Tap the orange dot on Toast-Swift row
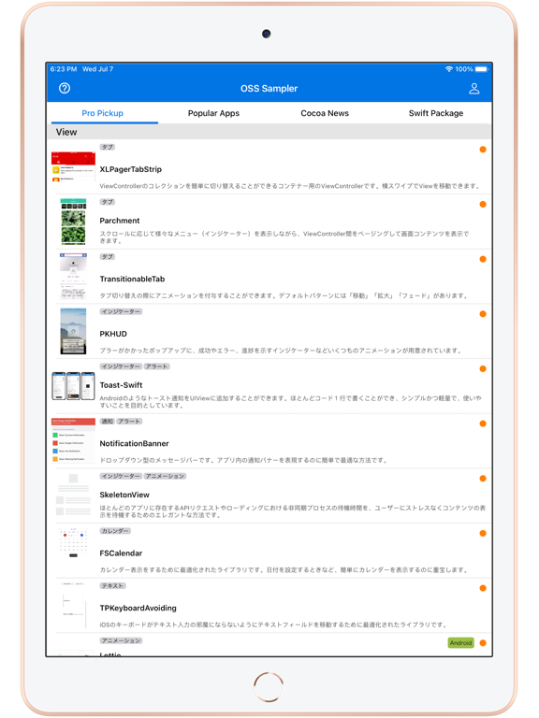The height and width of the screenshot is (718, 539). (483, 368)
